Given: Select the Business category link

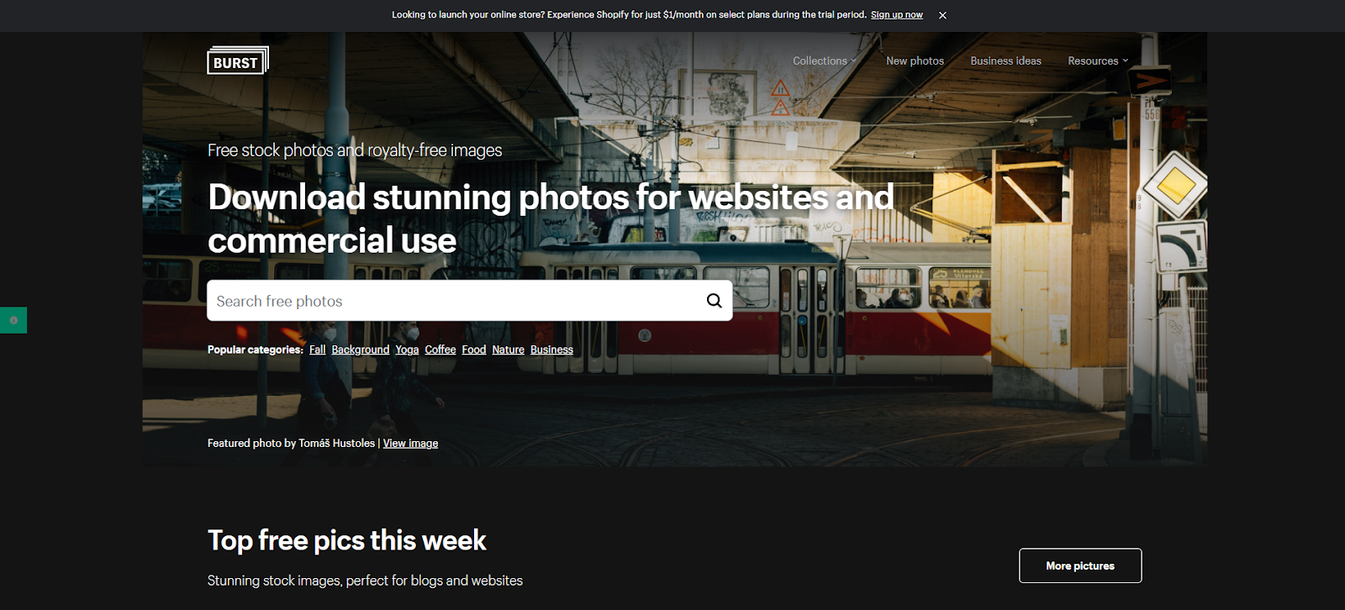Looking at the screenshot, I should click(x=551, y=350).
